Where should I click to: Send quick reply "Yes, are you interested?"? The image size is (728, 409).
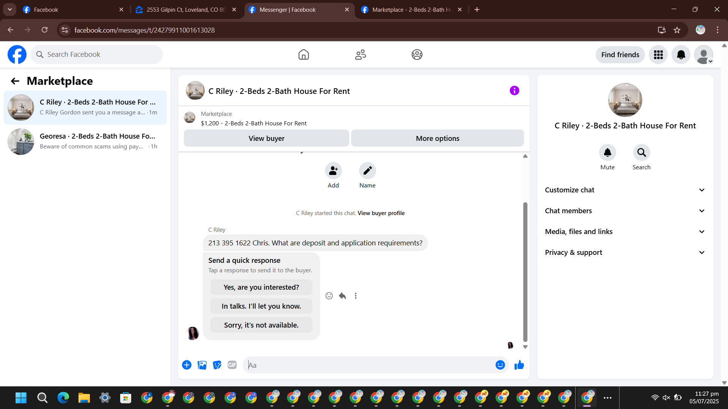tap(261, 287)
